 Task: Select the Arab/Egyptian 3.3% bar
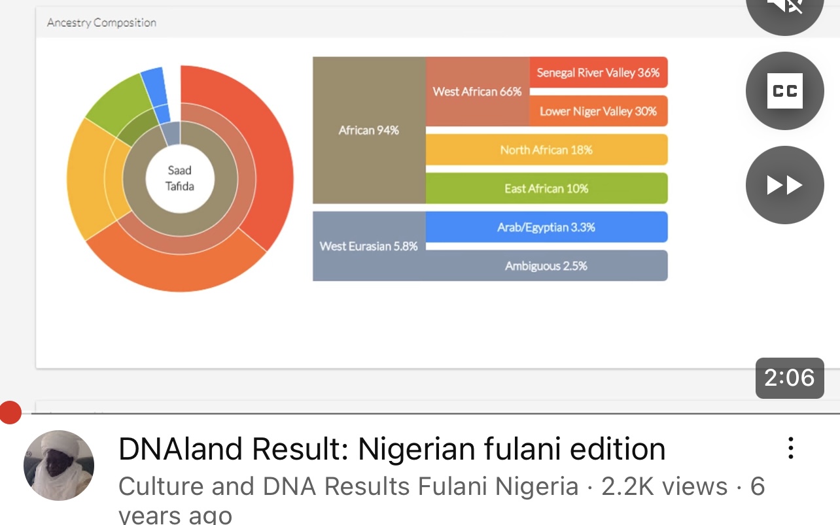pos(546,227)
